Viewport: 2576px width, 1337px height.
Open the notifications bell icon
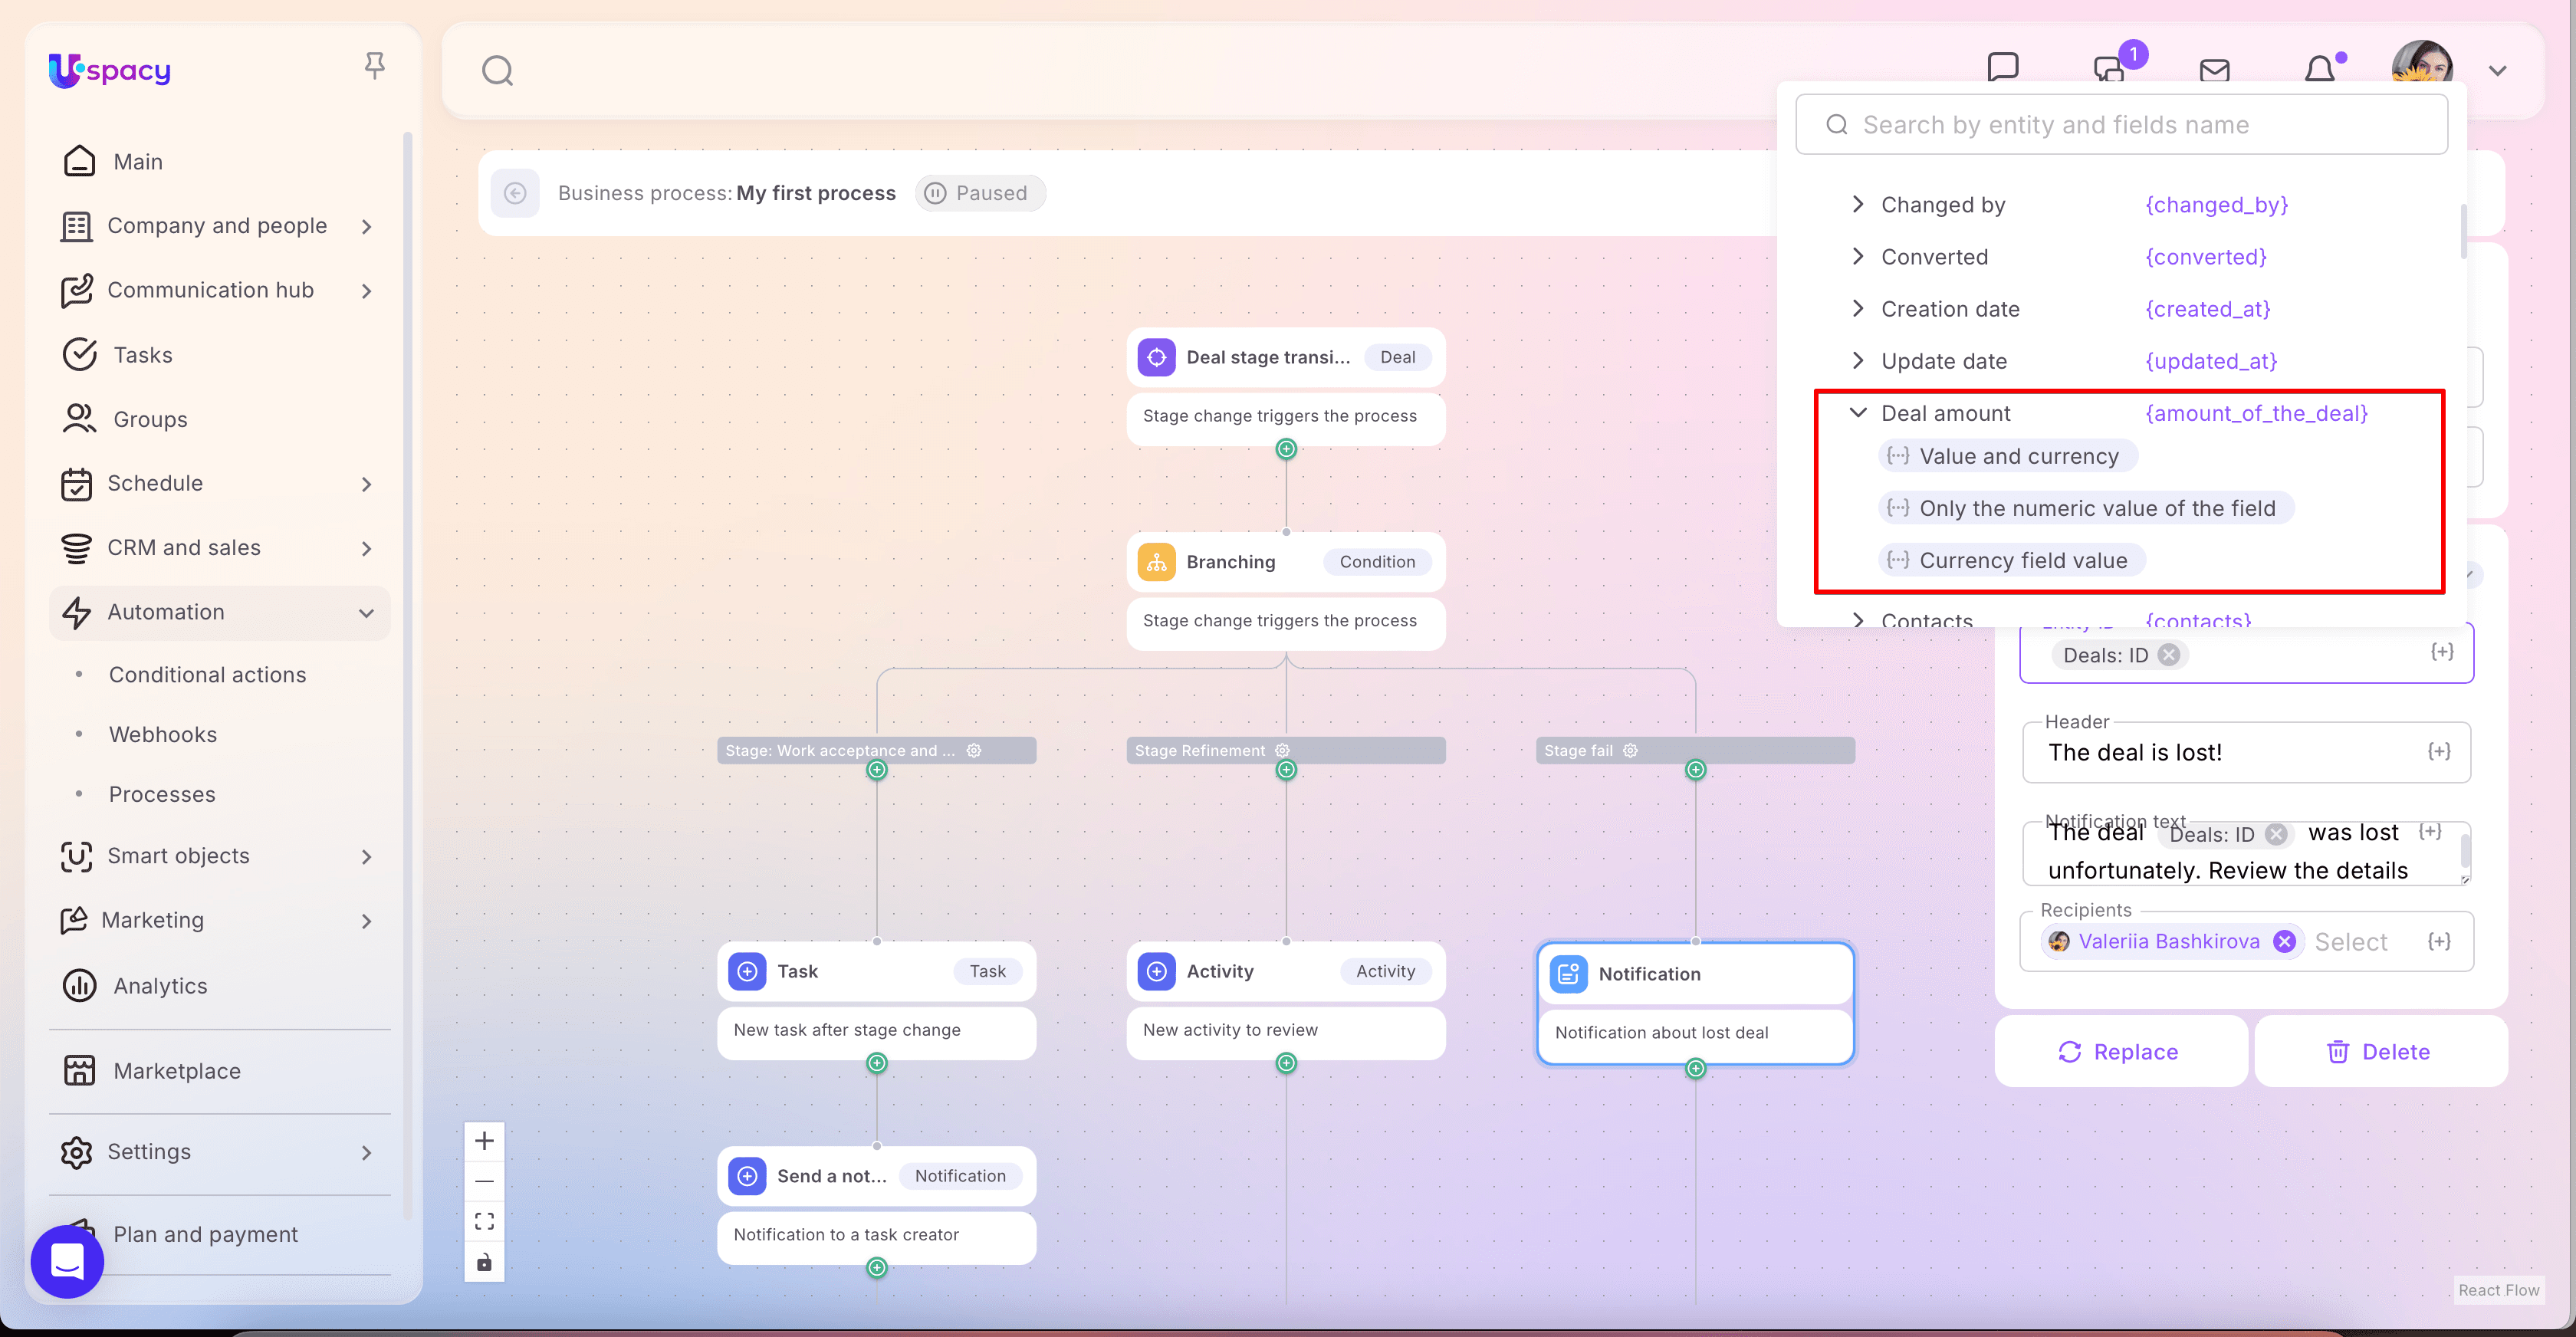pyautogui.click(x=2320, y=70)
